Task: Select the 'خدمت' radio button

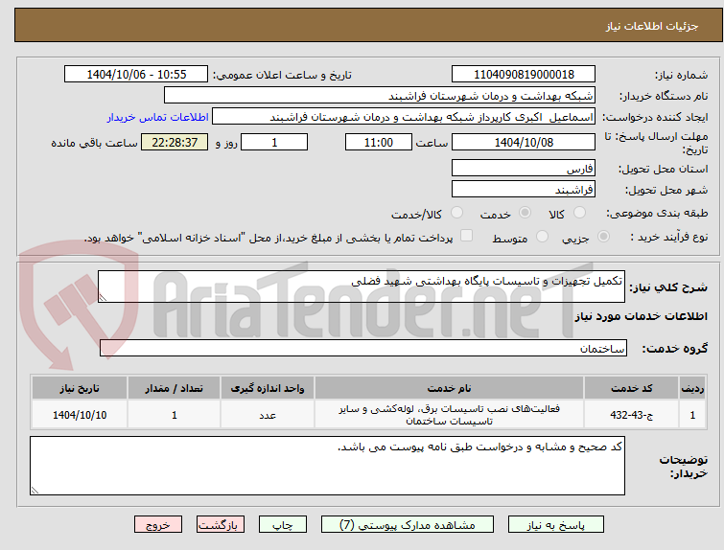Action: pos(525,213)
